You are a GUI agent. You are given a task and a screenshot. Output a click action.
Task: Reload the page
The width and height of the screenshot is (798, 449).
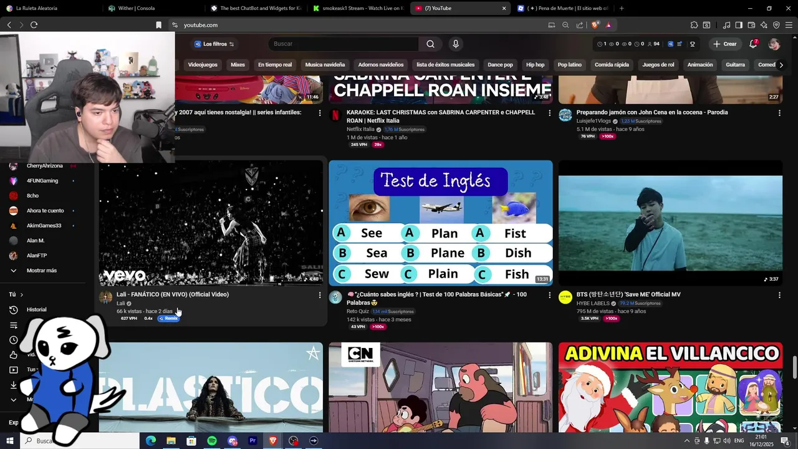coord(34,25)
